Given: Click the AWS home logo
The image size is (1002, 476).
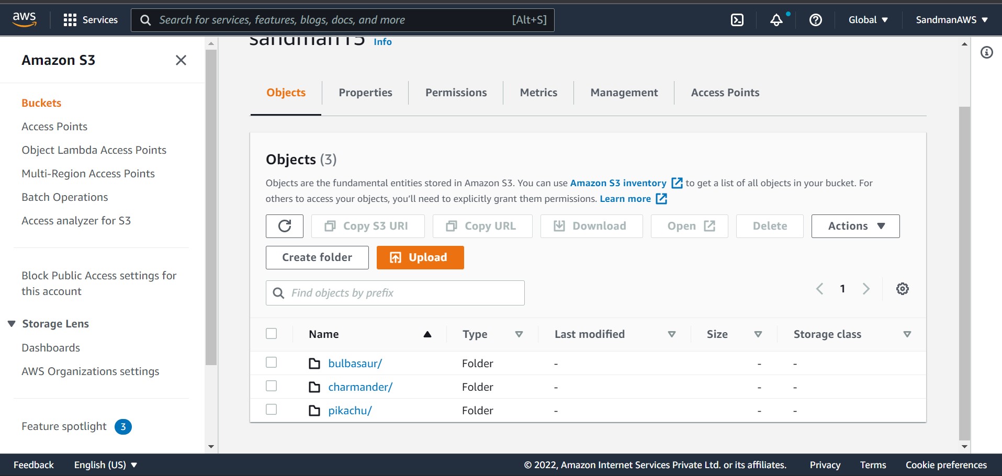Looking at the screenshot, I should [x=23, y=18].
